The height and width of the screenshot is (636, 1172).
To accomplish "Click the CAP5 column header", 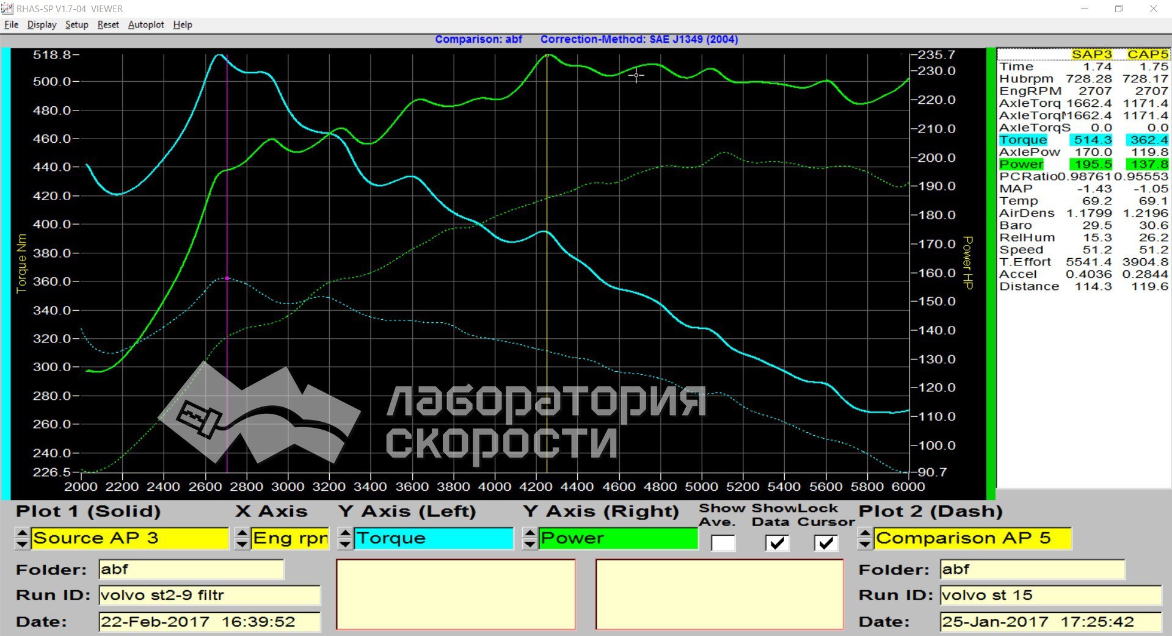I will [x=1148, y=54].
